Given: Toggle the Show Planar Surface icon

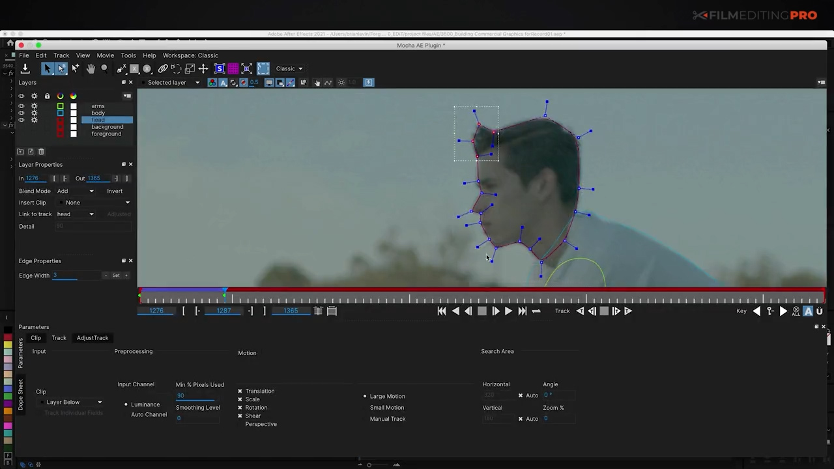Looking at the screenshot, I should [x=220, y=68].
